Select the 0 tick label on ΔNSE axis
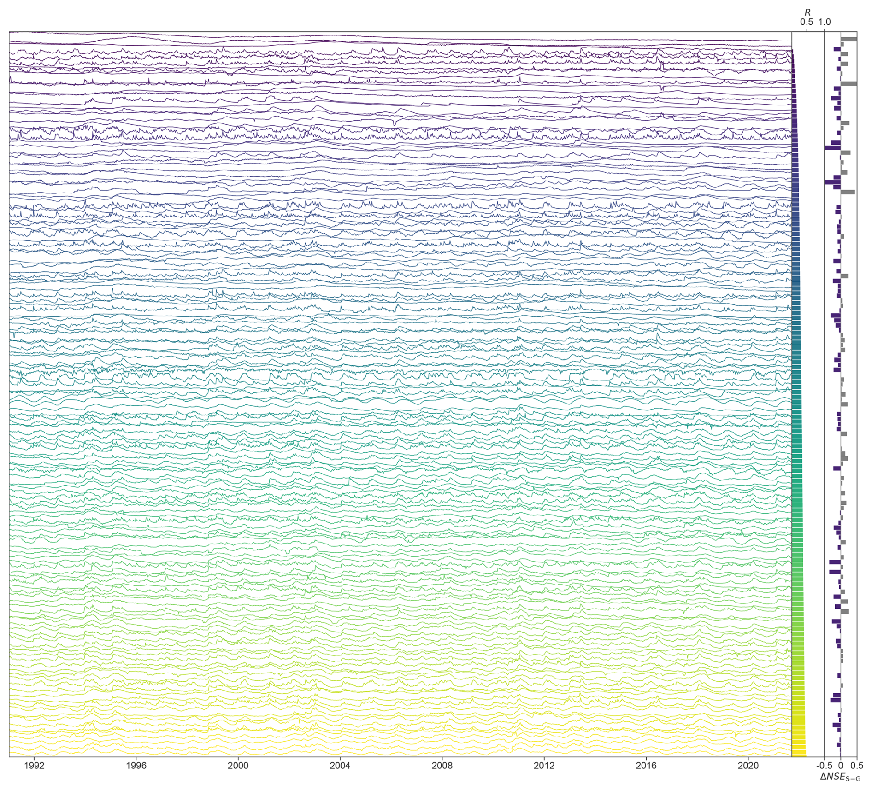Screen dimensions: 872x790 pyautogui.click(x=841, y=766)
